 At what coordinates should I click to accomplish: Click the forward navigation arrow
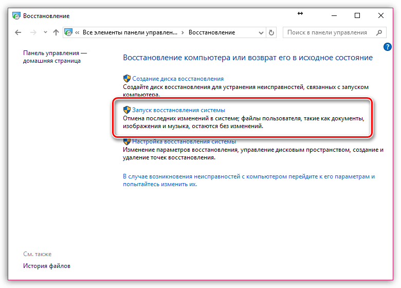tap(33, 32)
